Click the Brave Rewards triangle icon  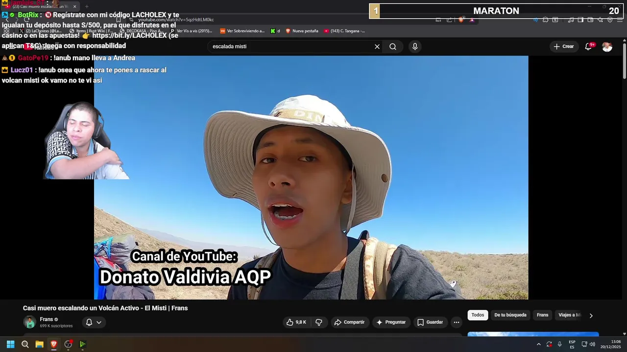click(x=472, y=20)
